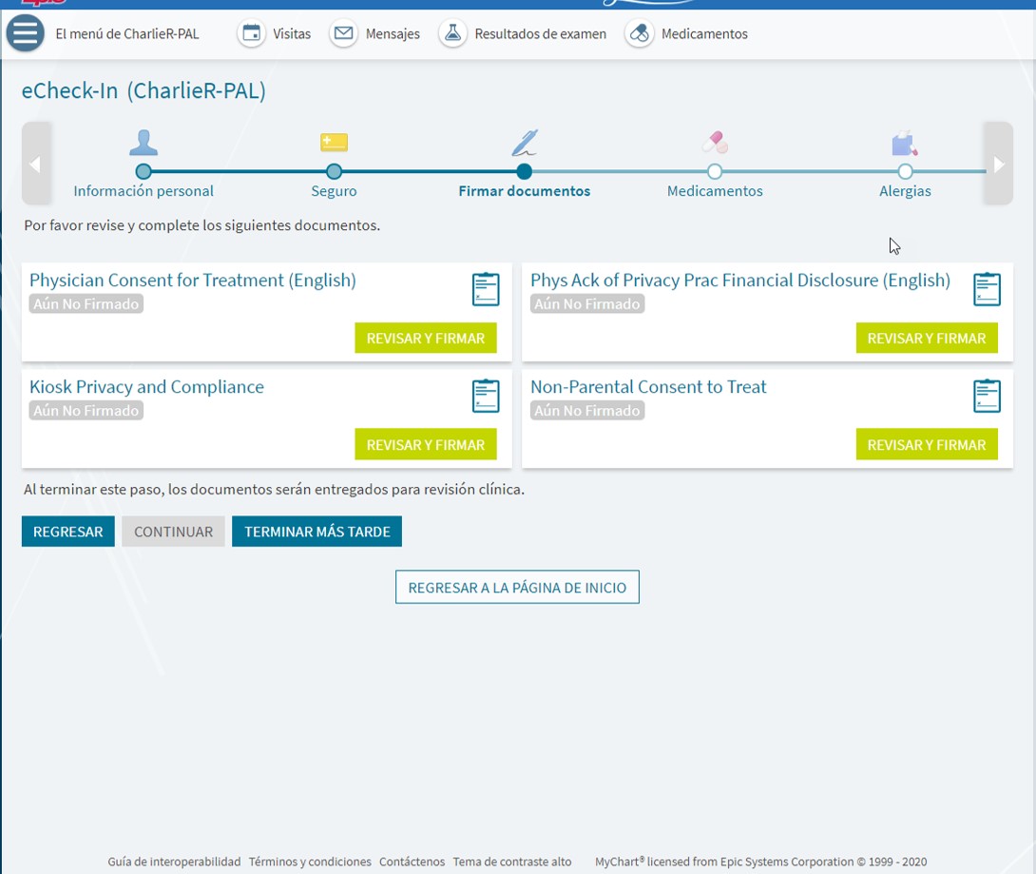Open the hamburger menu icon
Viewport: 1036px width, 874px height.
click(x=26, y=33)
